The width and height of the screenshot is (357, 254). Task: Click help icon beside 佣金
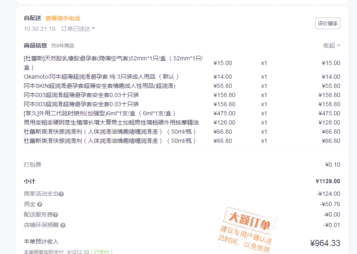40,204
